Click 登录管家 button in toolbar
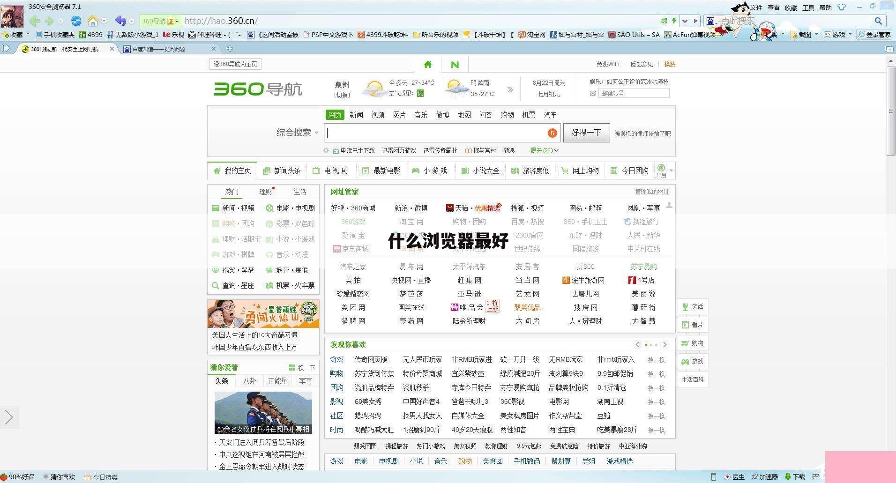 pyautogui.click(x=874, y=34)
